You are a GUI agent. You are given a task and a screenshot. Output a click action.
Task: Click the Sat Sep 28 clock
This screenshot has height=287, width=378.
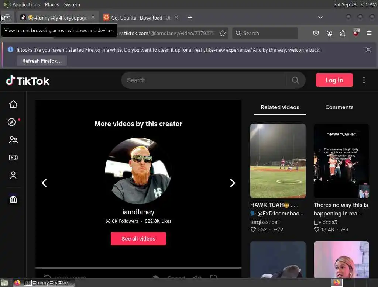(x=355, y=4)
